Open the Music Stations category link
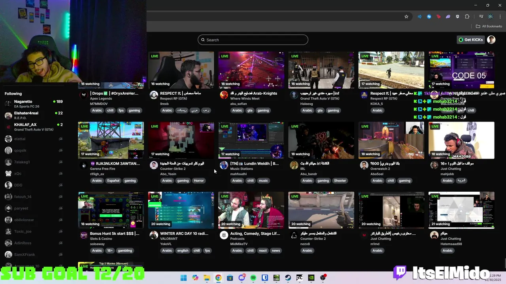Viewport: 506px width, 284px height. point(242,169)
